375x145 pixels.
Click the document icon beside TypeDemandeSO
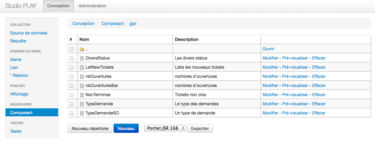82,113
